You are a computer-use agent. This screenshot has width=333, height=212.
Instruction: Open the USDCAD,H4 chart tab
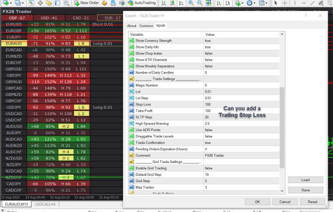pos(45,204)
